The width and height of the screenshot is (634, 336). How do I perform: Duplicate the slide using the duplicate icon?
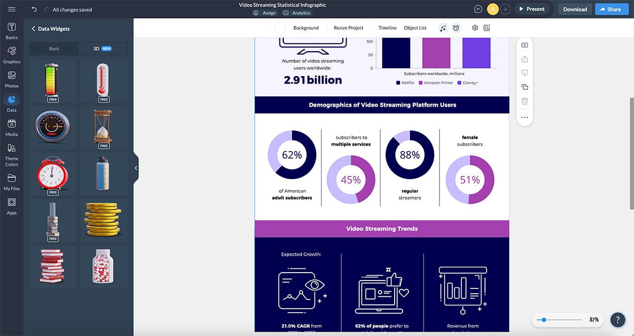pos(524,87)
